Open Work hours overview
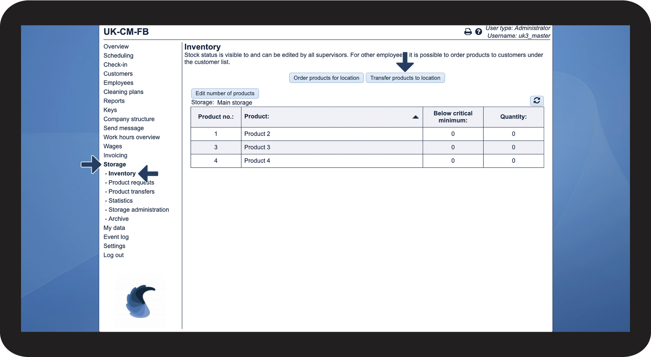 click(132, 137)
